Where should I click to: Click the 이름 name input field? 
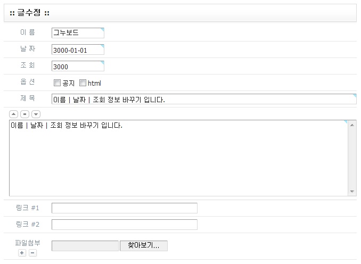(78, 33)
